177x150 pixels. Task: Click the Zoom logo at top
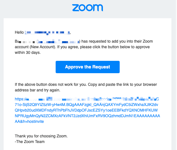88,8
